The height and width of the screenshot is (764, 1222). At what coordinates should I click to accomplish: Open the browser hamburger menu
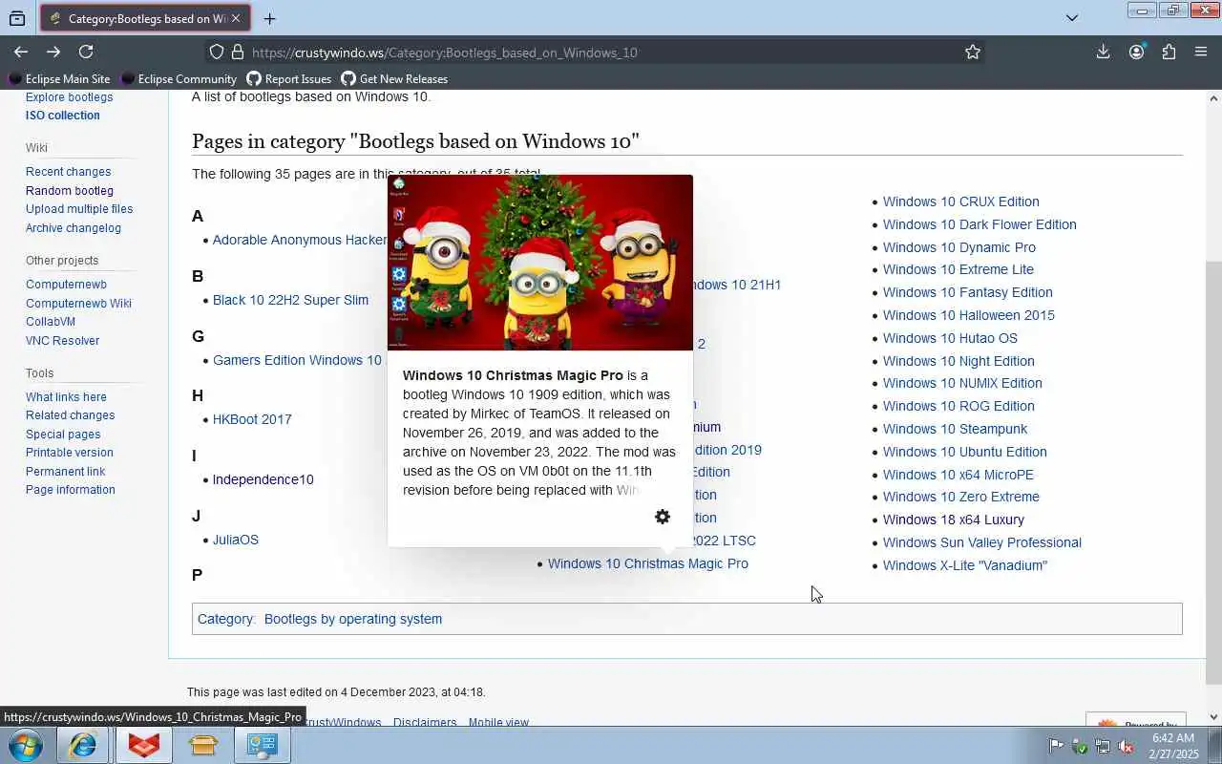click(1201, 52)
